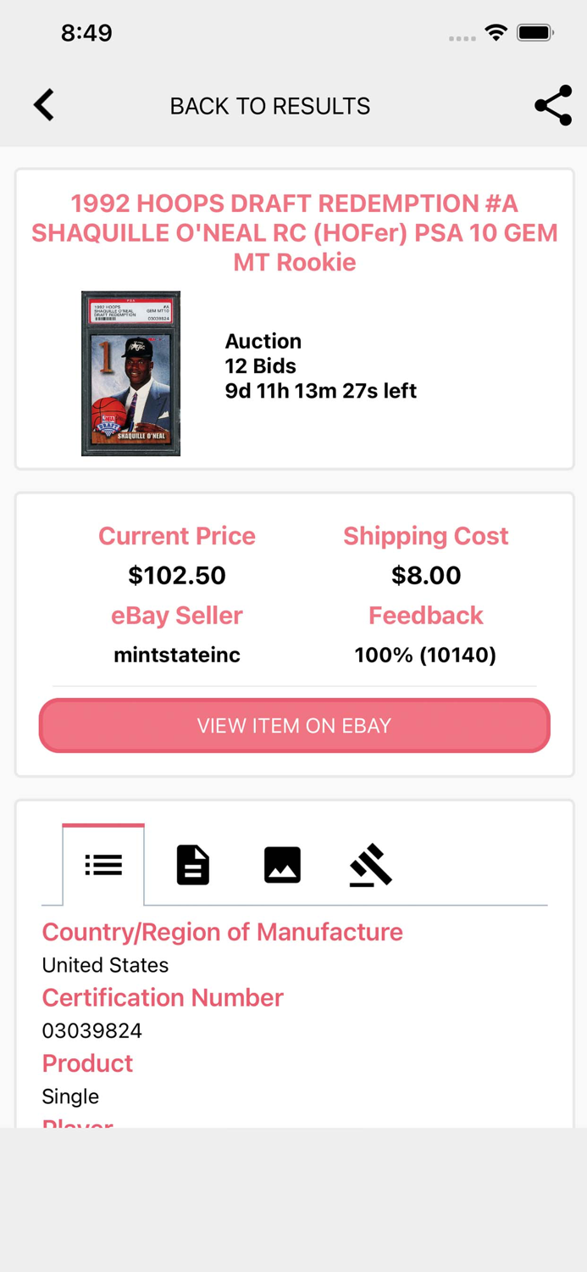Open the item details list tab icon
Viewport: 587px width, 1272px height.
[x=103, y=863]
